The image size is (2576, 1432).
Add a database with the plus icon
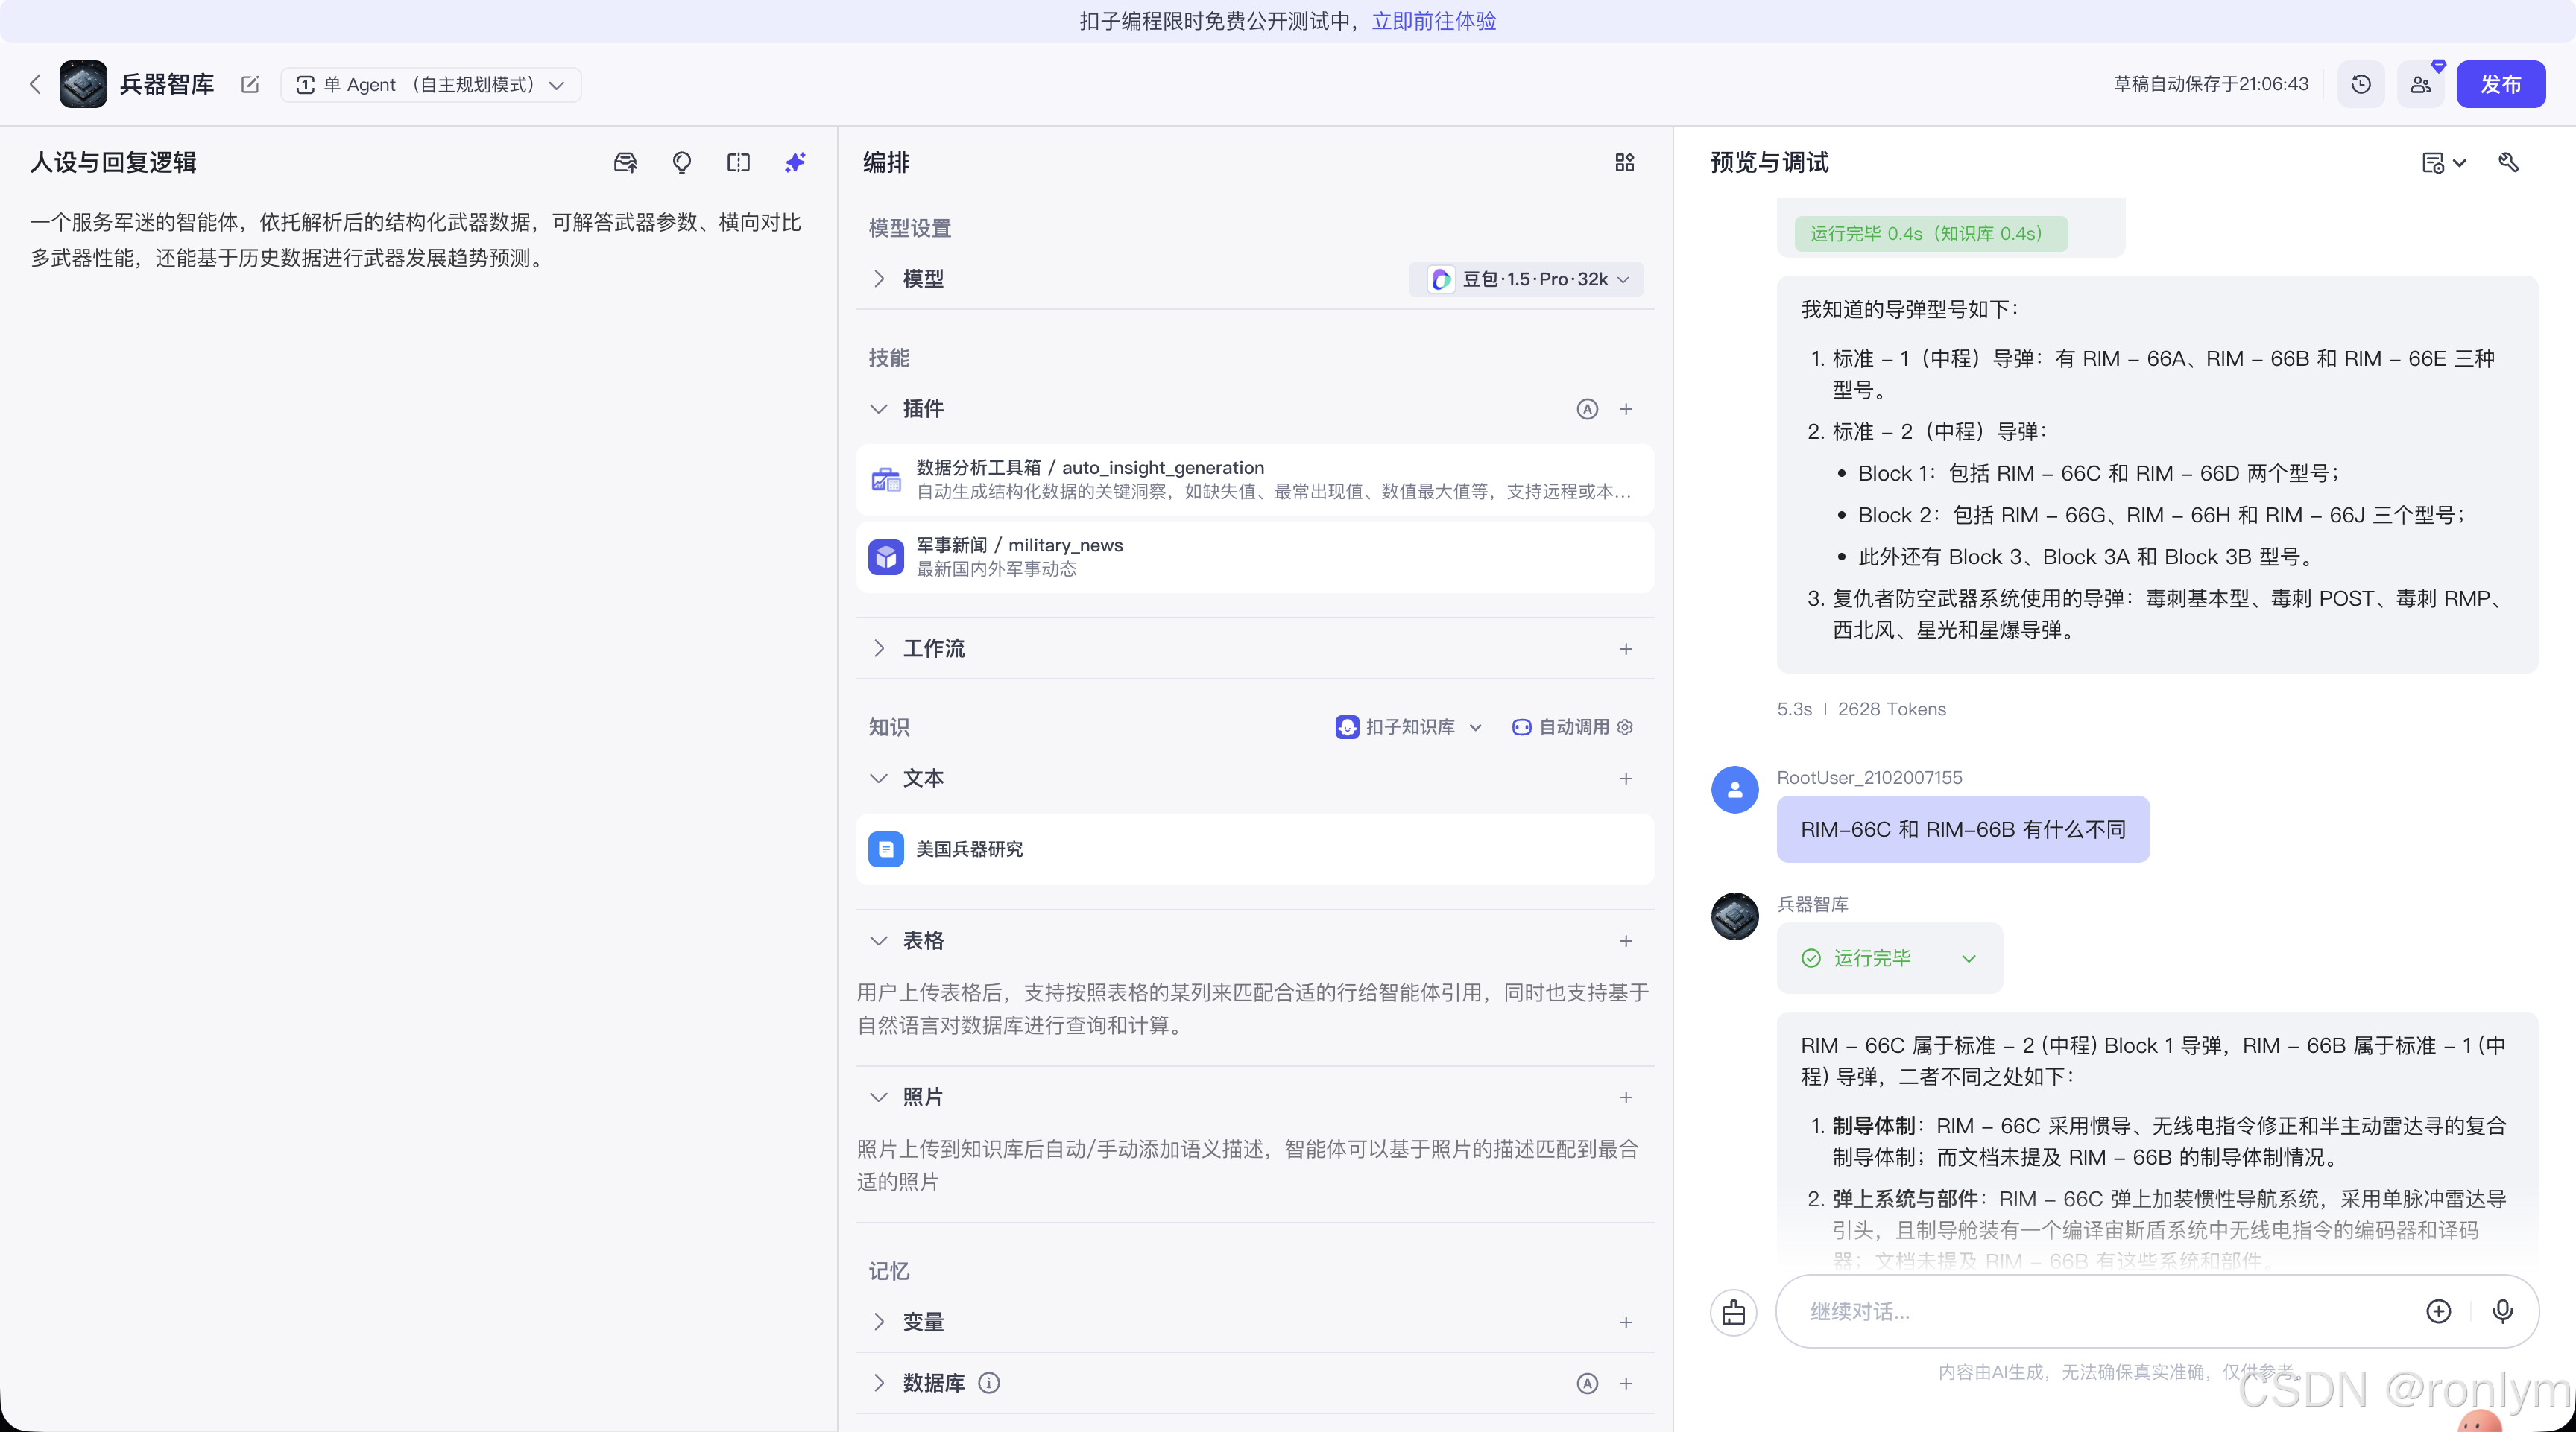tap(1626, 1383)
